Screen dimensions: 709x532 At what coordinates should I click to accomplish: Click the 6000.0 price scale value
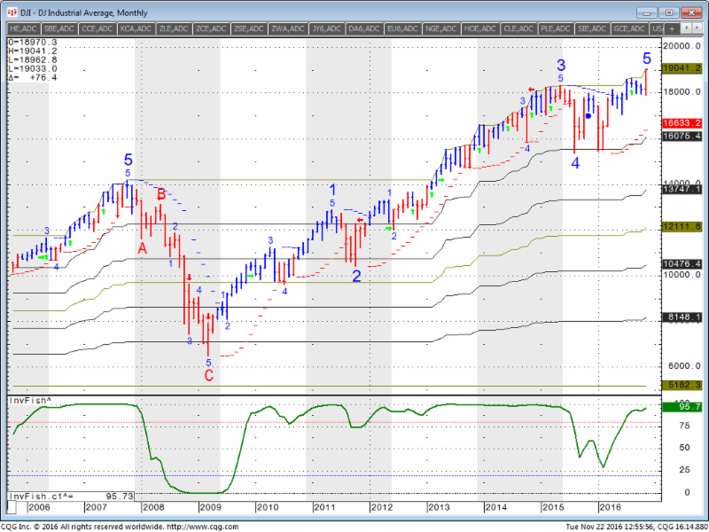685,366
